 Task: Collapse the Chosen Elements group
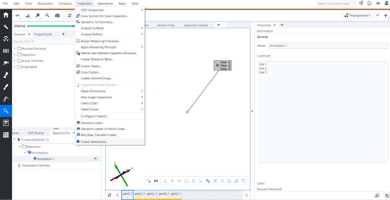click(15, 139)
